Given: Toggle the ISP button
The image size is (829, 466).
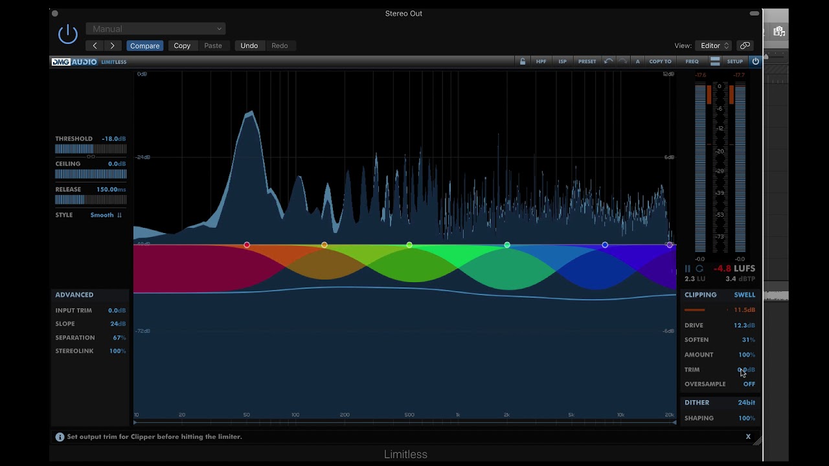Looking at the screenshot, I should pyautogui.click(x=562, y=61).
